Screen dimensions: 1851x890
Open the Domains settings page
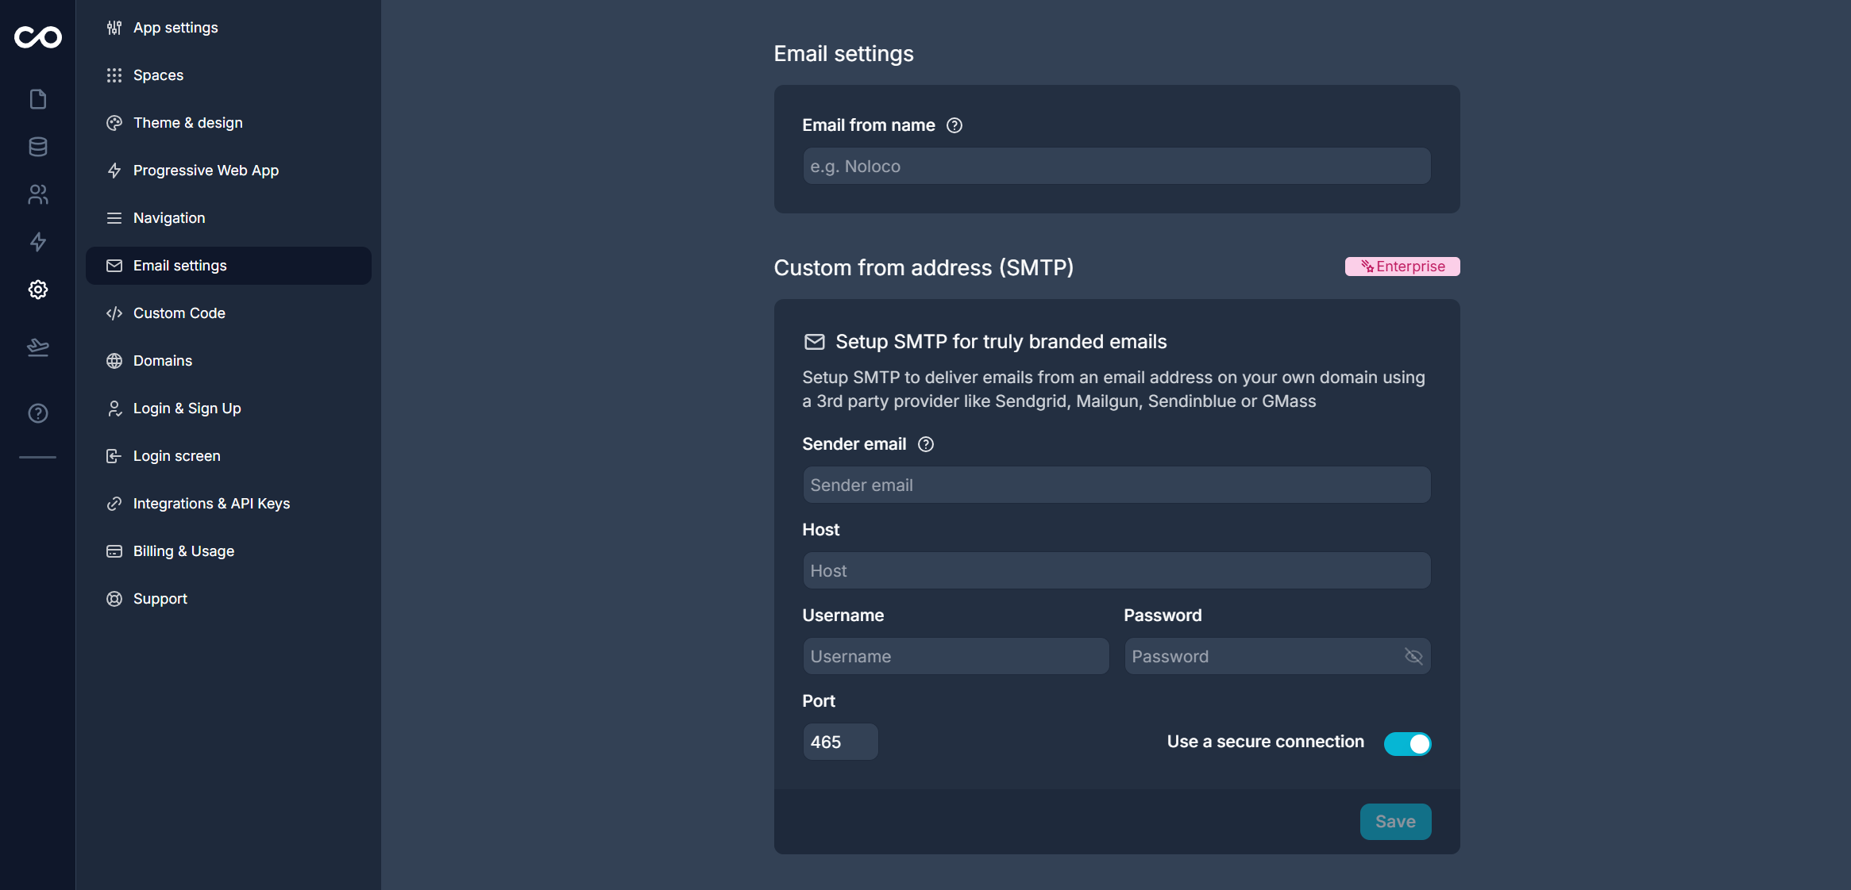tap(163, 361)
